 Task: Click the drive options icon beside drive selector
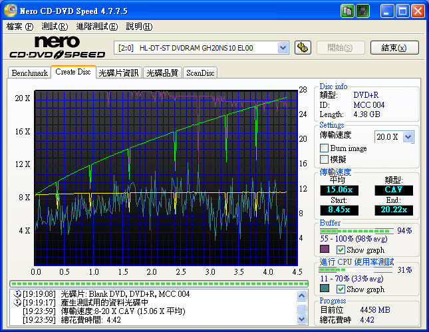[x=303, y=47]
